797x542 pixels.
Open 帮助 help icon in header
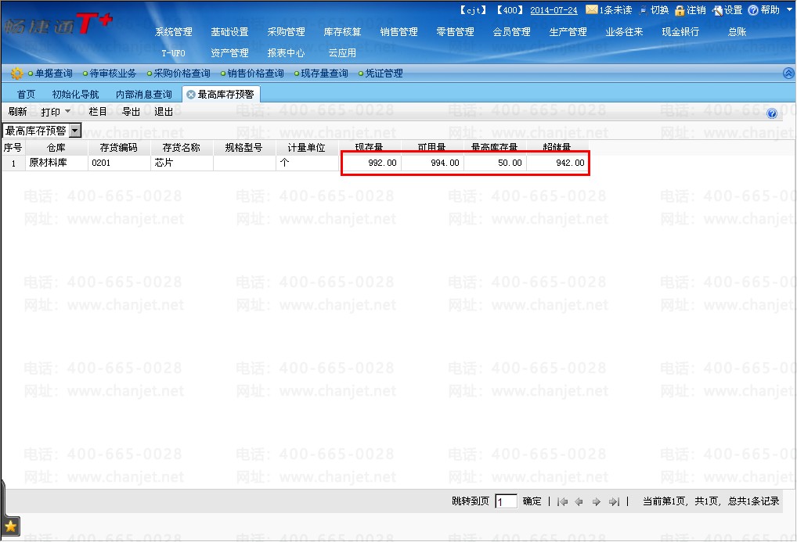pyautogui.click(x=753, y=10)
